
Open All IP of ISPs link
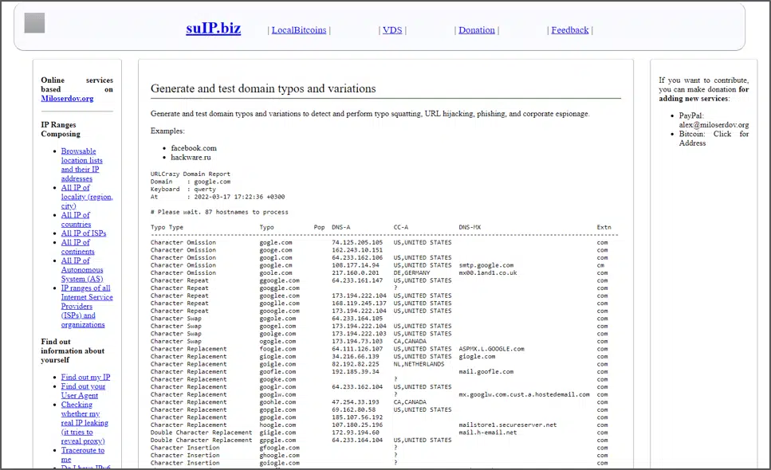coord(84,233)
